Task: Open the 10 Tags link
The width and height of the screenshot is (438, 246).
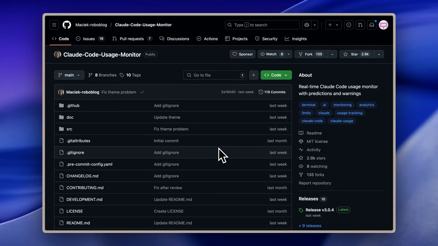Action: pos(130,75)
